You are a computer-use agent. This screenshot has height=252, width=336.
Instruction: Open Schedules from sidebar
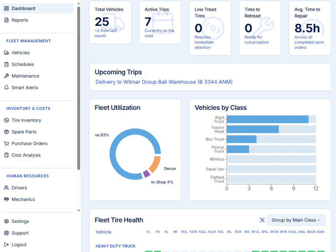point(37,64)
